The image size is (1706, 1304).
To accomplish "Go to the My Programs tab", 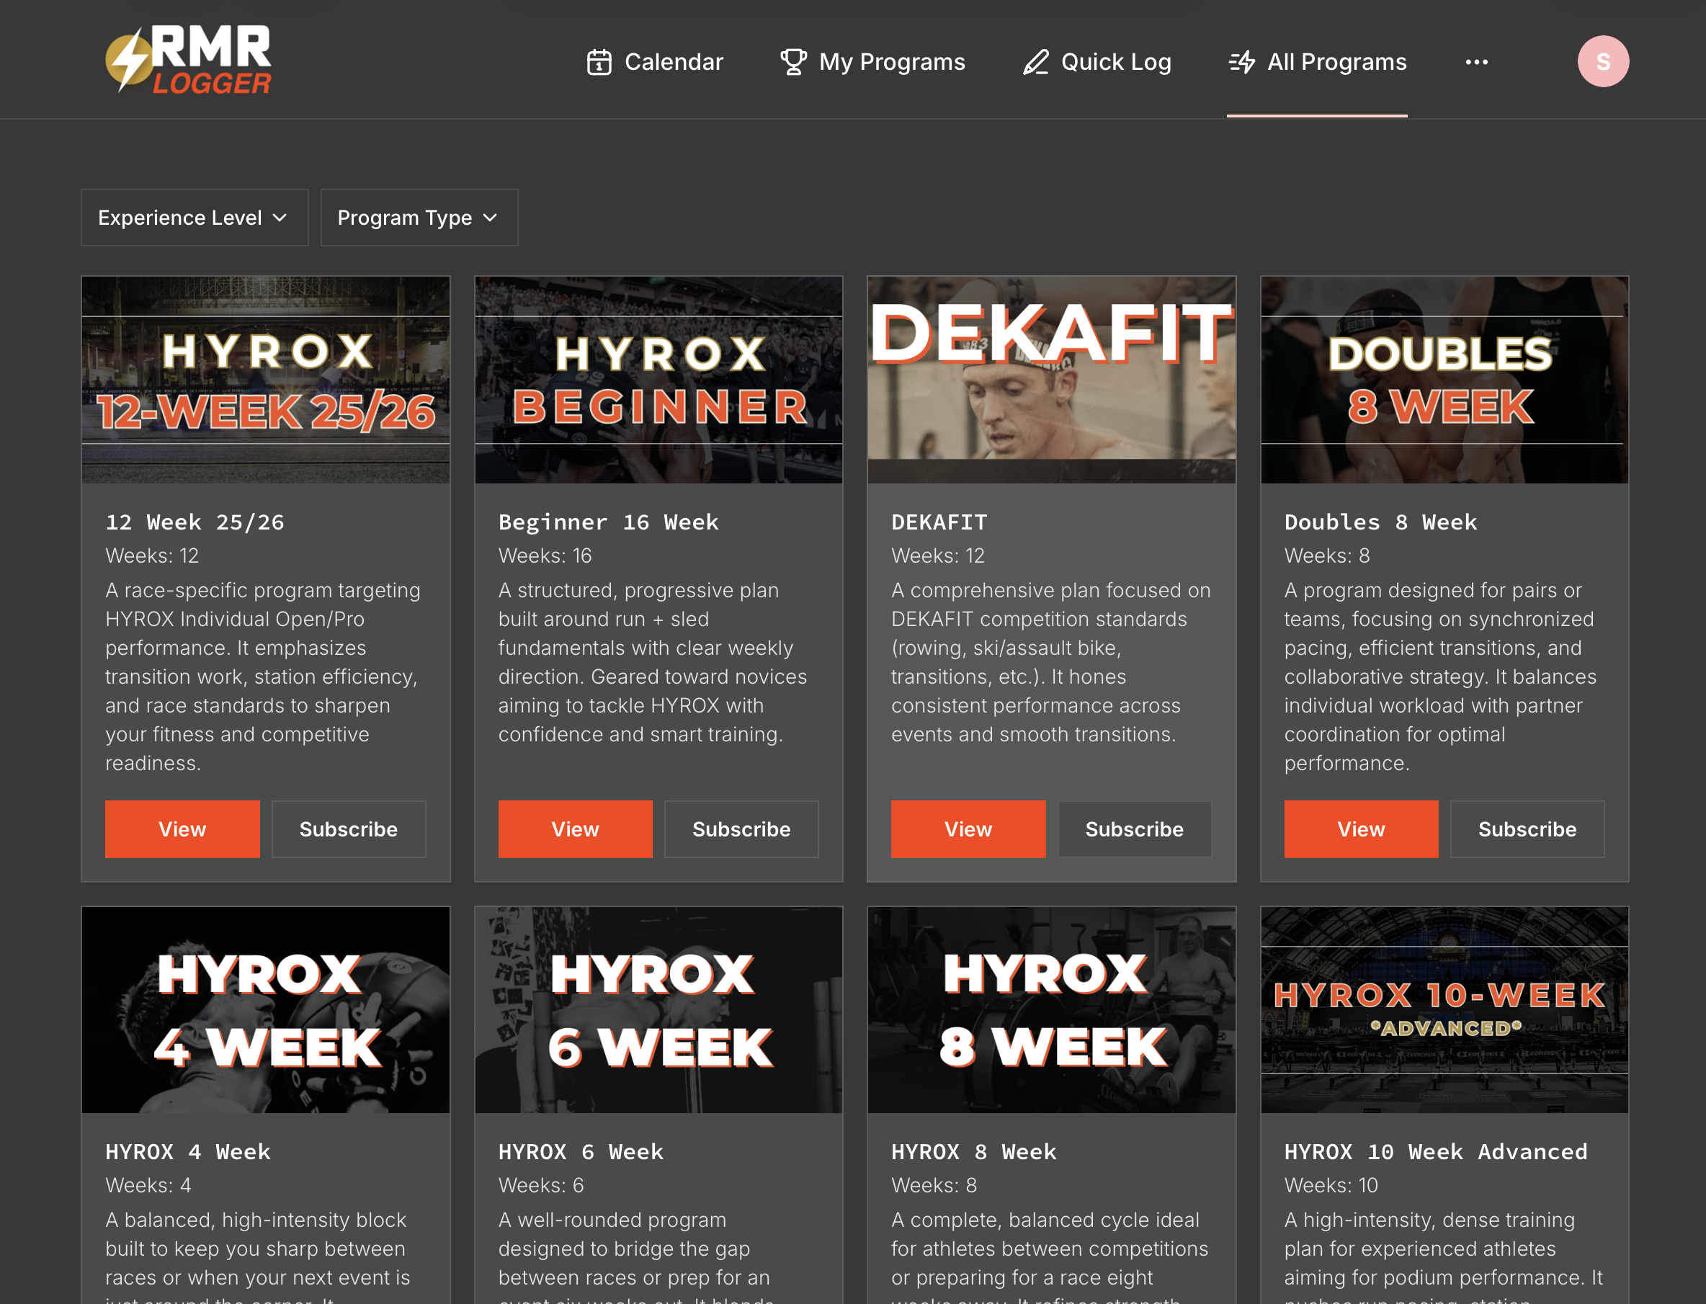I will pos(891,62).
